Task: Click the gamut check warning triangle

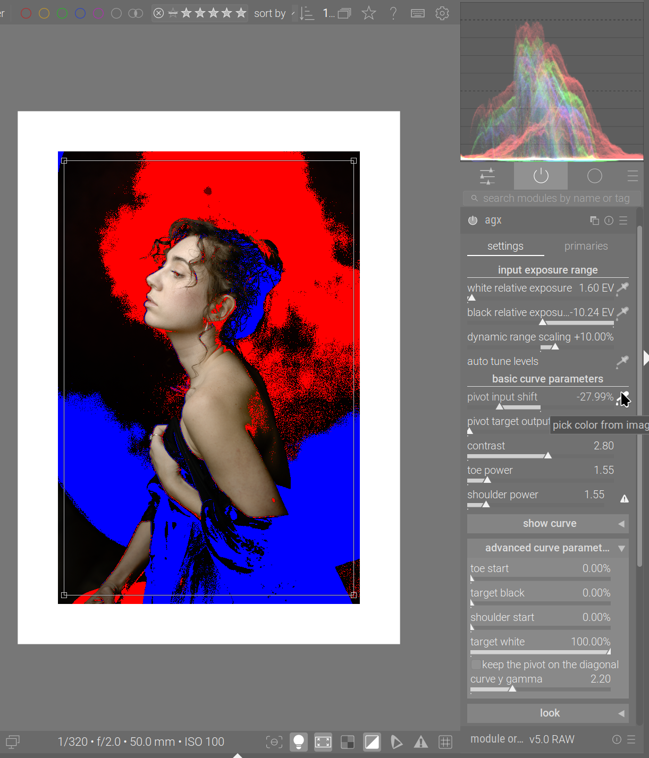Action: click(421, 742)
